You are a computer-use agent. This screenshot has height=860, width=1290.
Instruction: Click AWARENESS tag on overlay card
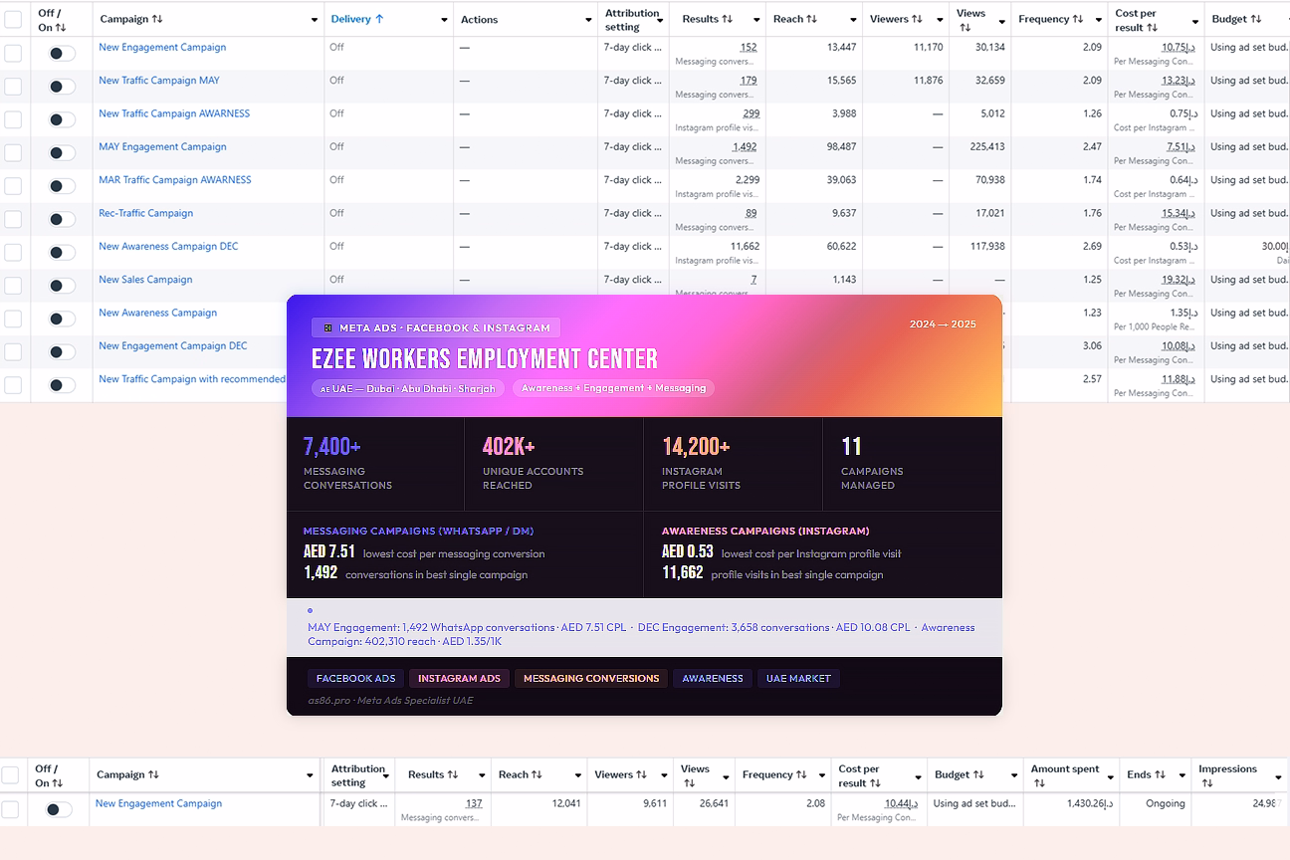pos(713,679)
